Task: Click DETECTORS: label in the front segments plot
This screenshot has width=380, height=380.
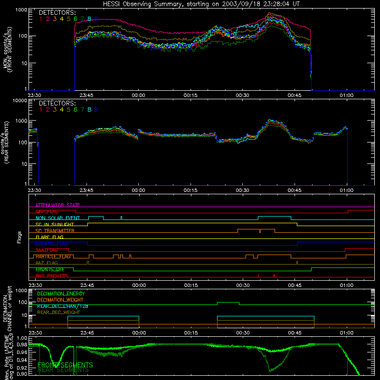Action: (57, 12)
